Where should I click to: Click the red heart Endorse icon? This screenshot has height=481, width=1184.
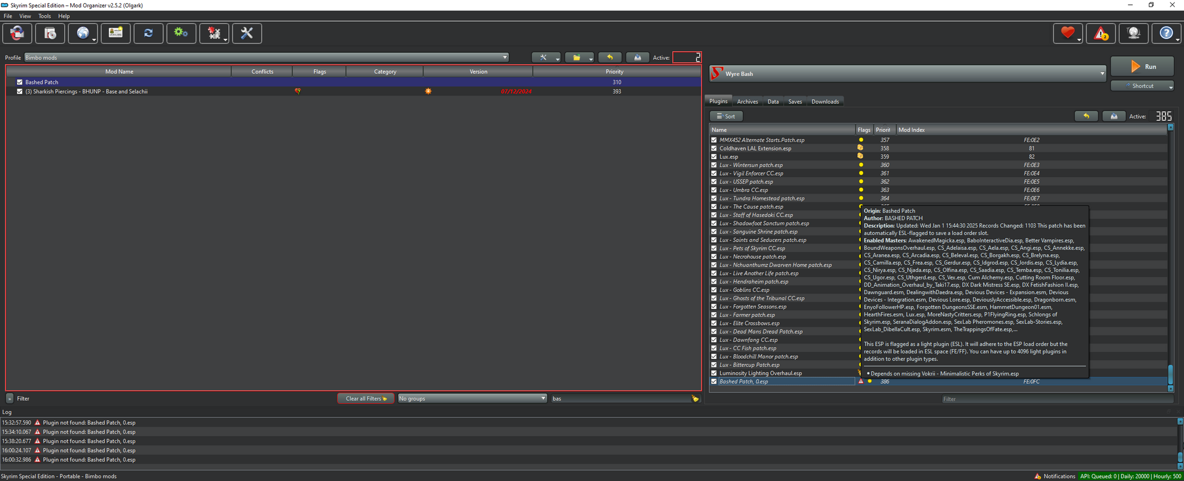pos(1067,33)
